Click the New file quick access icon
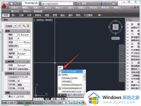Image resolution: width=141 pixels, height=106 pixels. click(12, 4)
